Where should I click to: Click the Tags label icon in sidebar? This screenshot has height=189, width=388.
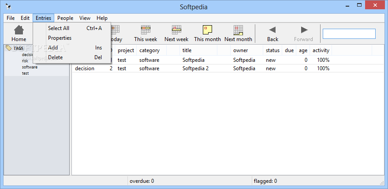pyautogui.click(x=8, y=48)
